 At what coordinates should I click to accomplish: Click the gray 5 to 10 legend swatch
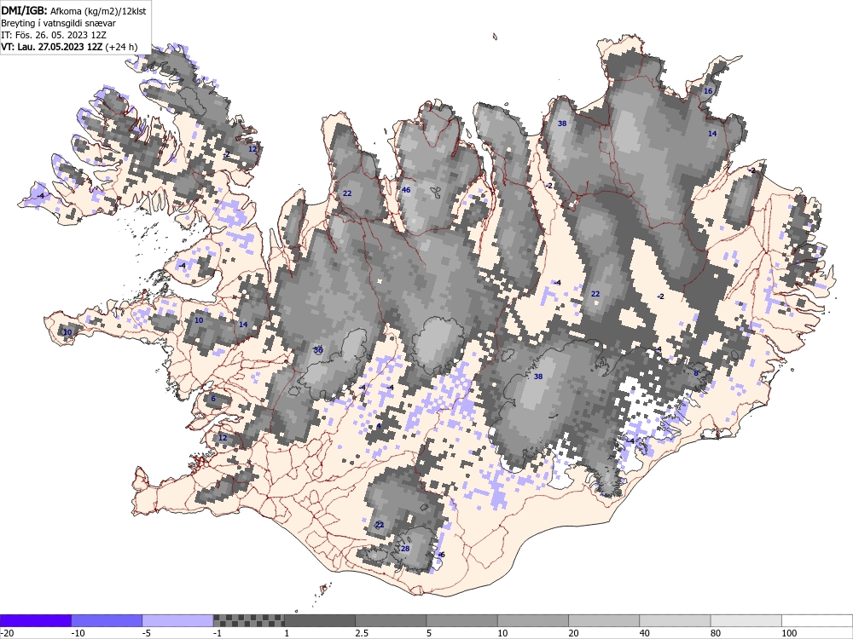(x=461, y=620)
